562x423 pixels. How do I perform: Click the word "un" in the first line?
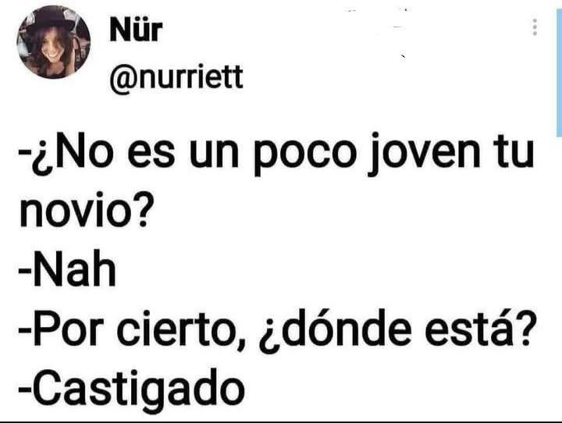(214, 155)
